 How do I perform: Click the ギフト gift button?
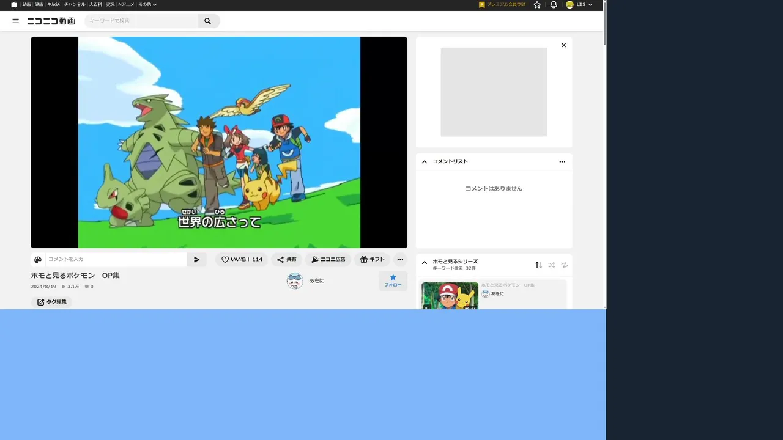coord(373,260)
